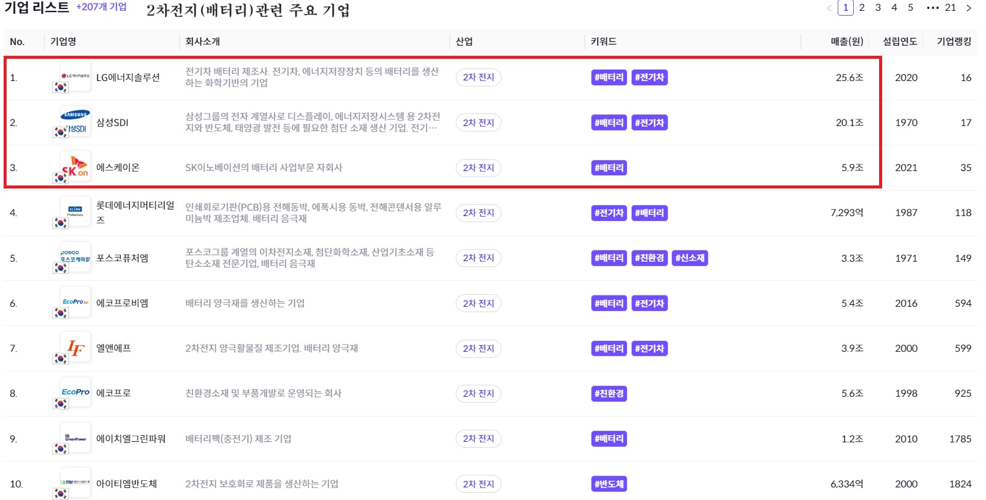Select the 1785 ranking value
Viewport: 986px width, 500px height.
click(960, 439)
